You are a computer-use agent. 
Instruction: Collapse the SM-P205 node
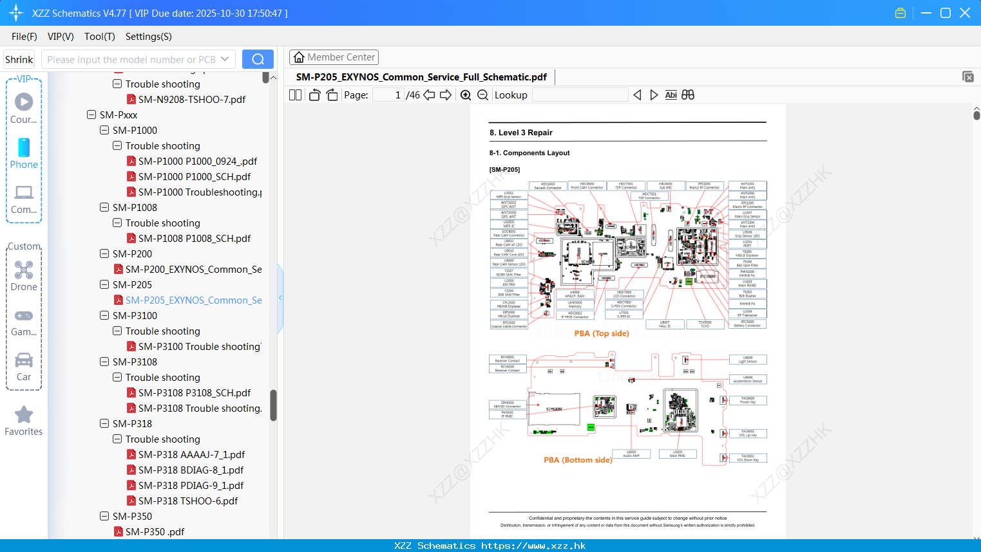[x=104, y=284]
